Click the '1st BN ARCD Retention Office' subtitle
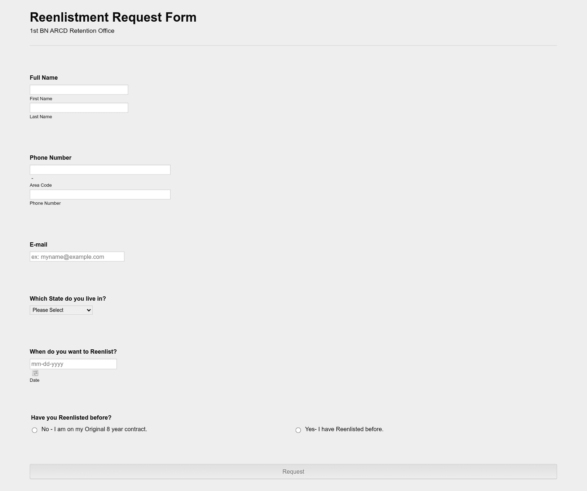Image resolution: width=587 pixels, height=491 pixels. [x=72, y=31]
